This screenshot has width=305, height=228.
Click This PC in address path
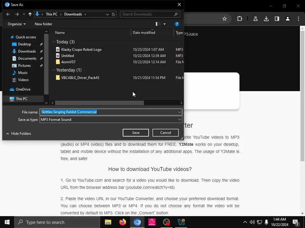pos(52,14)
